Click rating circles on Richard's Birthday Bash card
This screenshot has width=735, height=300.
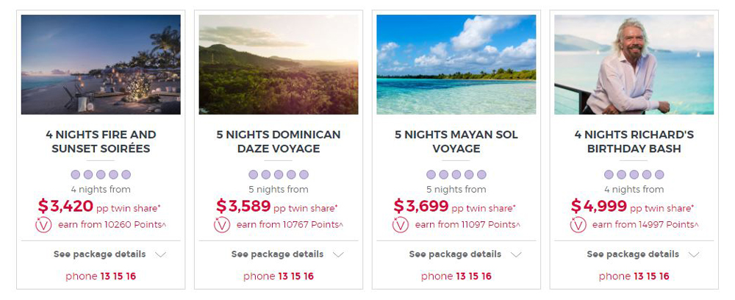(634, 175)
